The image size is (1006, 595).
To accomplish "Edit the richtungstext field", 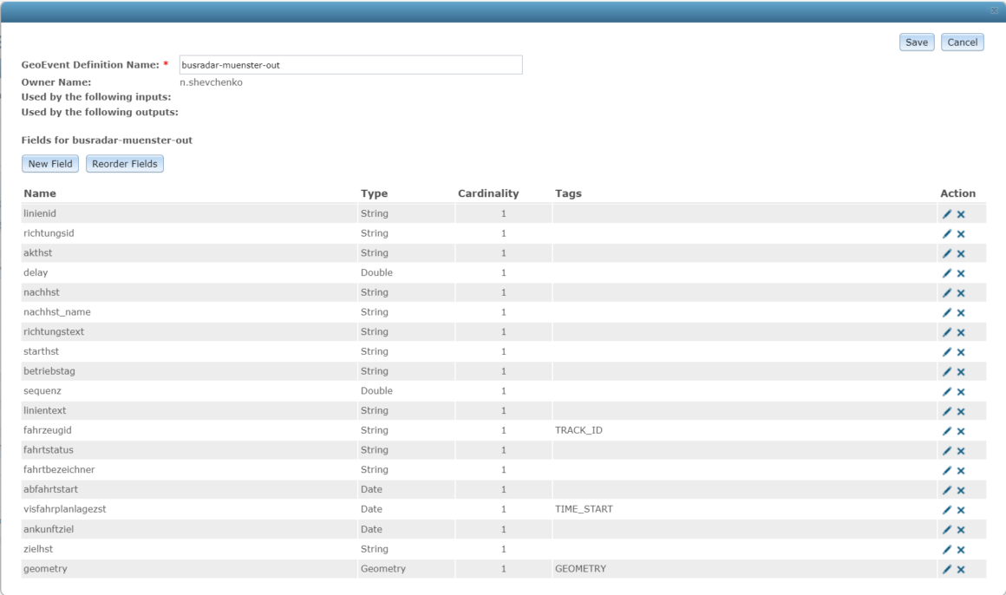I will point(947,332).
